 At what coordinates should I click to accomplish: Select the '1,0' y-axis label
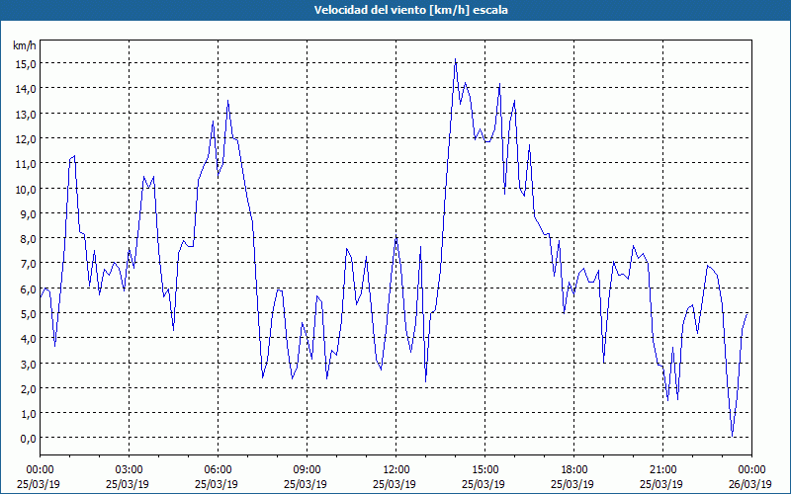(x=30, y=414)
